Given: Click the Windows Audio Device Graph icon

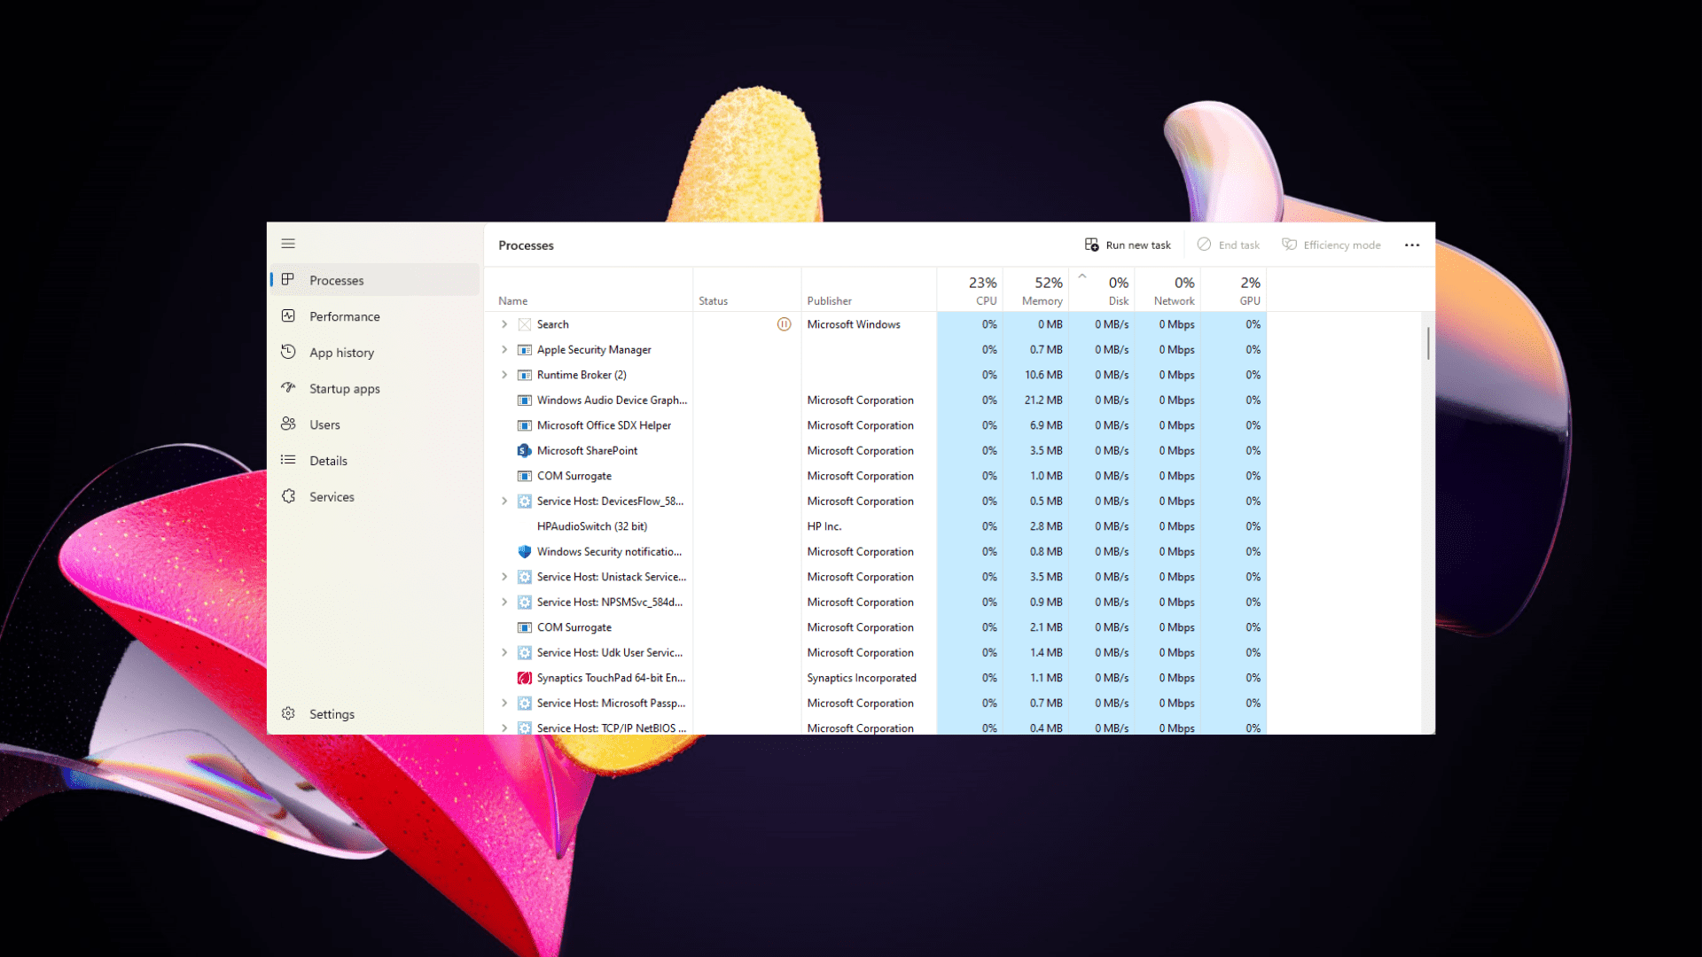Looking at the screenshot, I should [x=525, y=401].
